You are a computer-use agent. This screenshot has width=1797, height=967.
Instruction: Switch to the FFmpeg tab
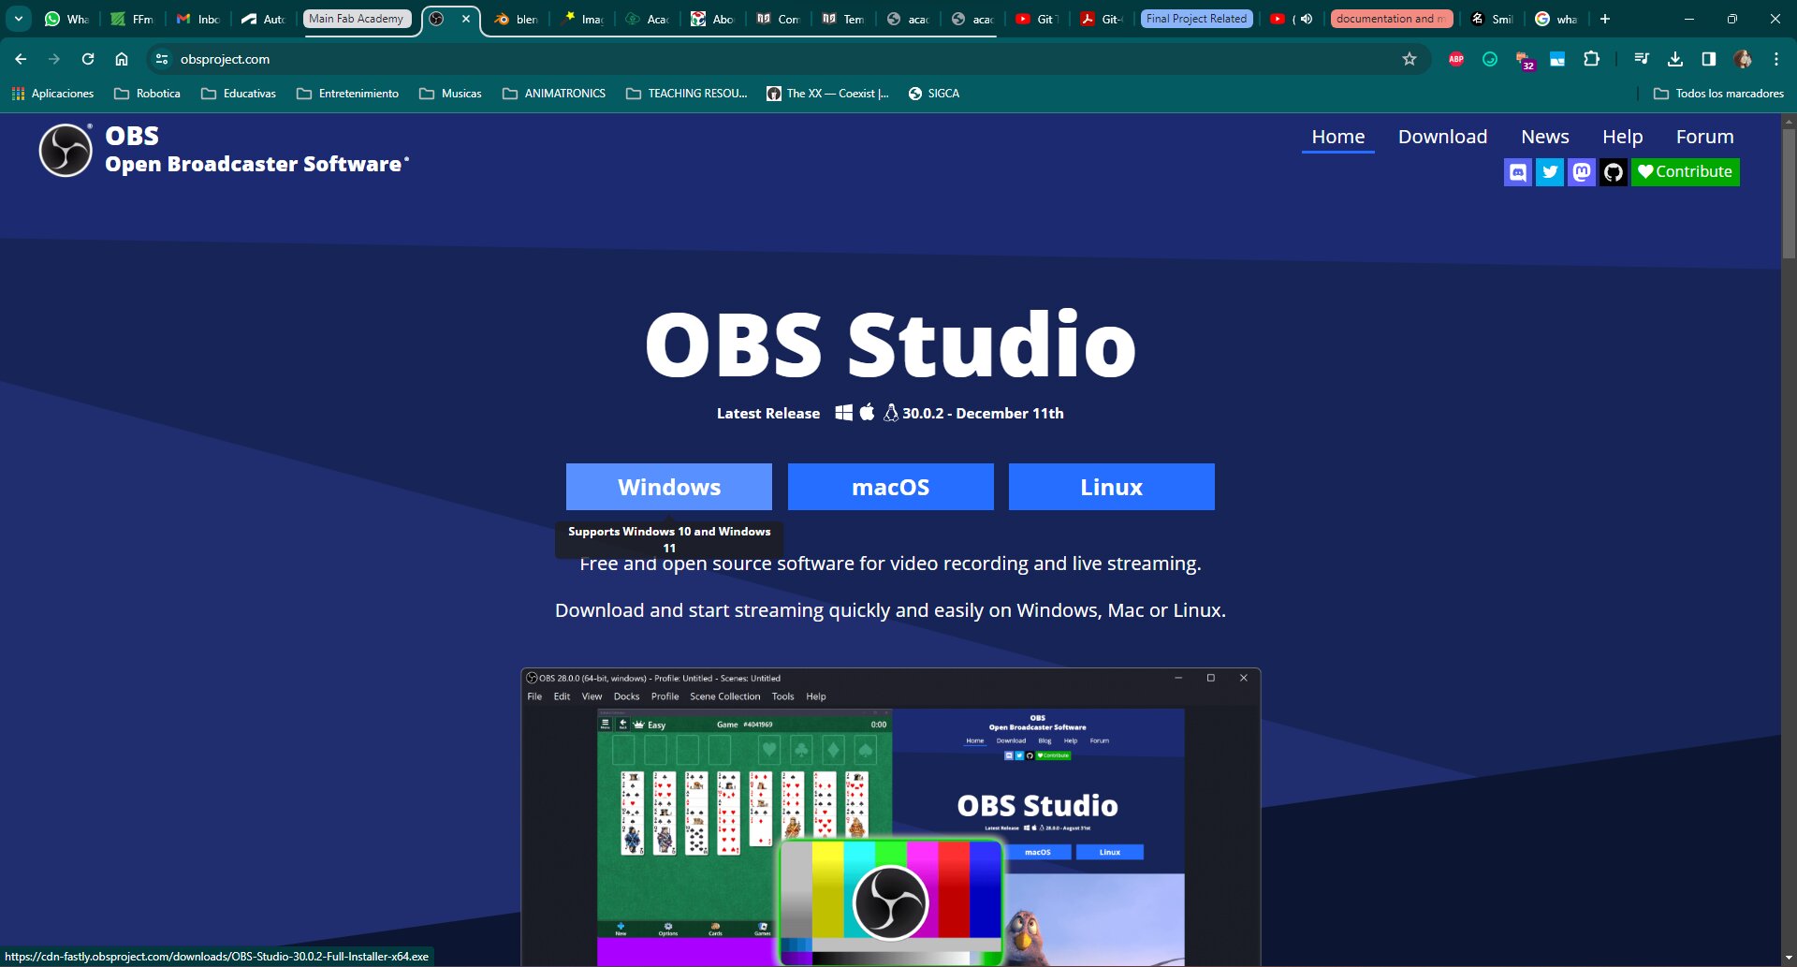pyautogui.click(x=132, y=19)
